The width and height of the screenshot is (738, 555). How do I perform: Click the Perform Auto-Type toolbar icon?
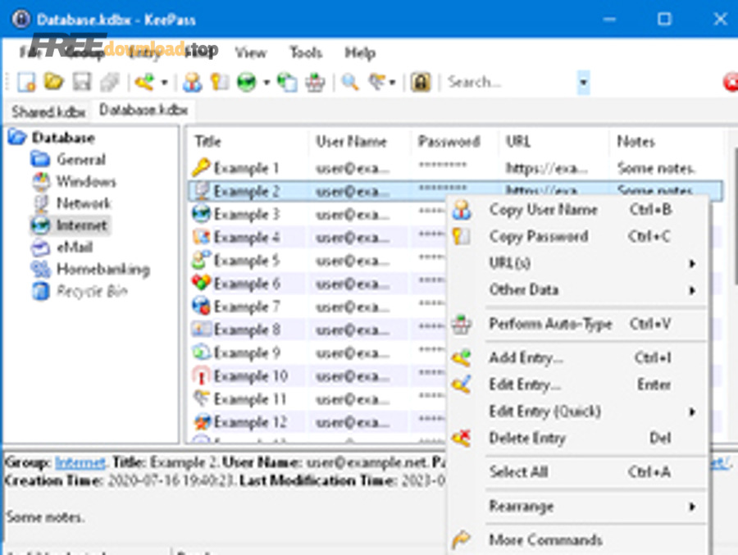[x=315, y=82]
